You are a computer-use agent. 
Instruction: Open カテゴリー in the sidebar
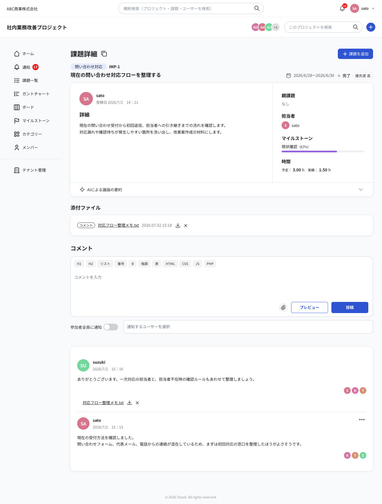[x=28, y=134]
